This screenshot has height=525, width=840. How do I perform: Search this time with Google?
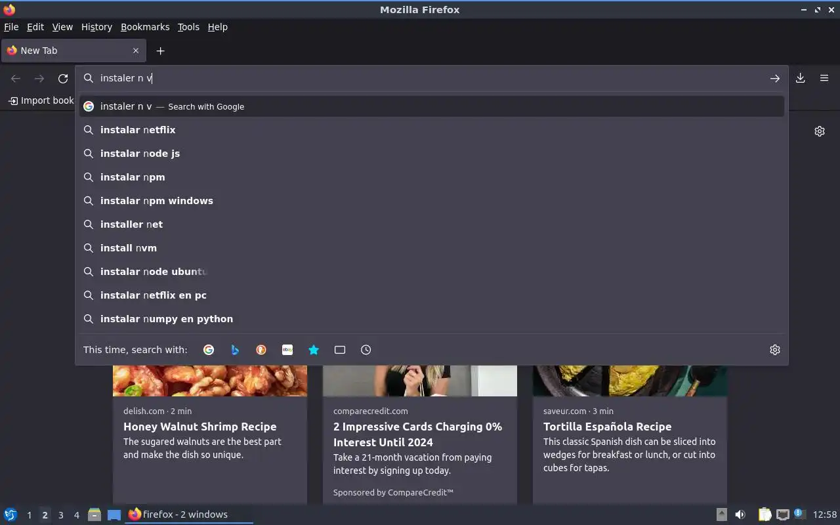pos(209,350)
